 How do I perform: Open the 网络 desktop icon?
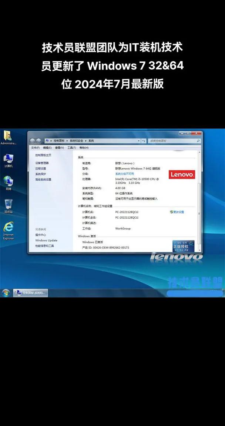pos(8,182)
